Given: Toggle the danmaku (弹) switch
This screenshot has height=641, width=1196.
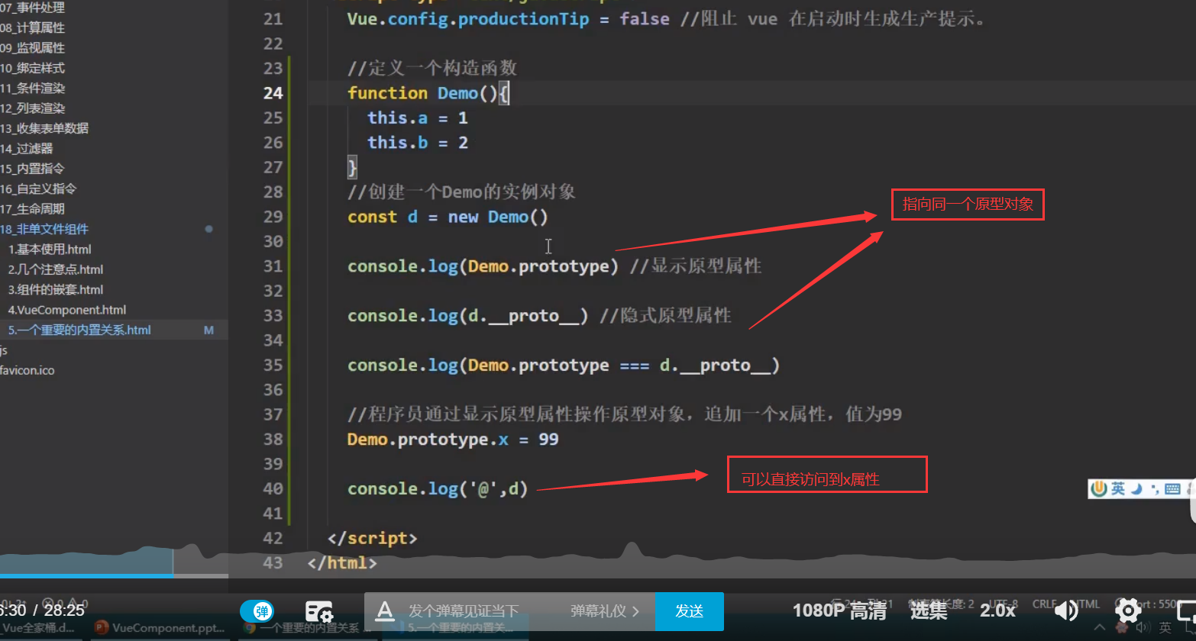Looking at the screenshot, I should click(x=257, y=611).
